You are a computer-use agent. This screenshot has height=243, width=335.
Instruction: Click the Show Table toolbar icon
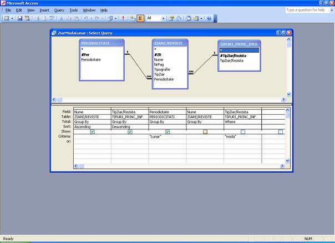(x=132, y=18)
